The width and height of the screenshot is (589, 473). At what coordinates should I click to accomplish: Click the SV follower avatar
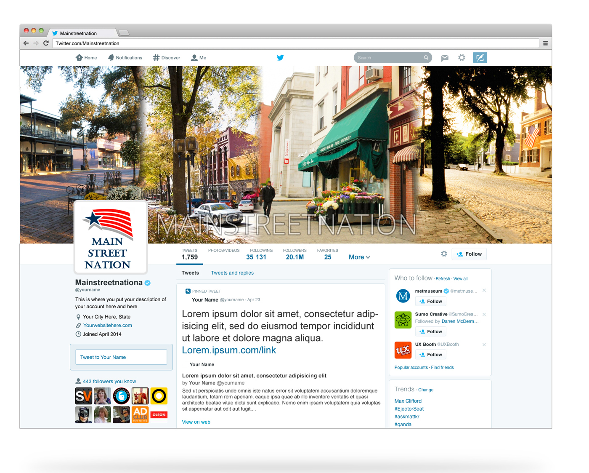(84, 396)
